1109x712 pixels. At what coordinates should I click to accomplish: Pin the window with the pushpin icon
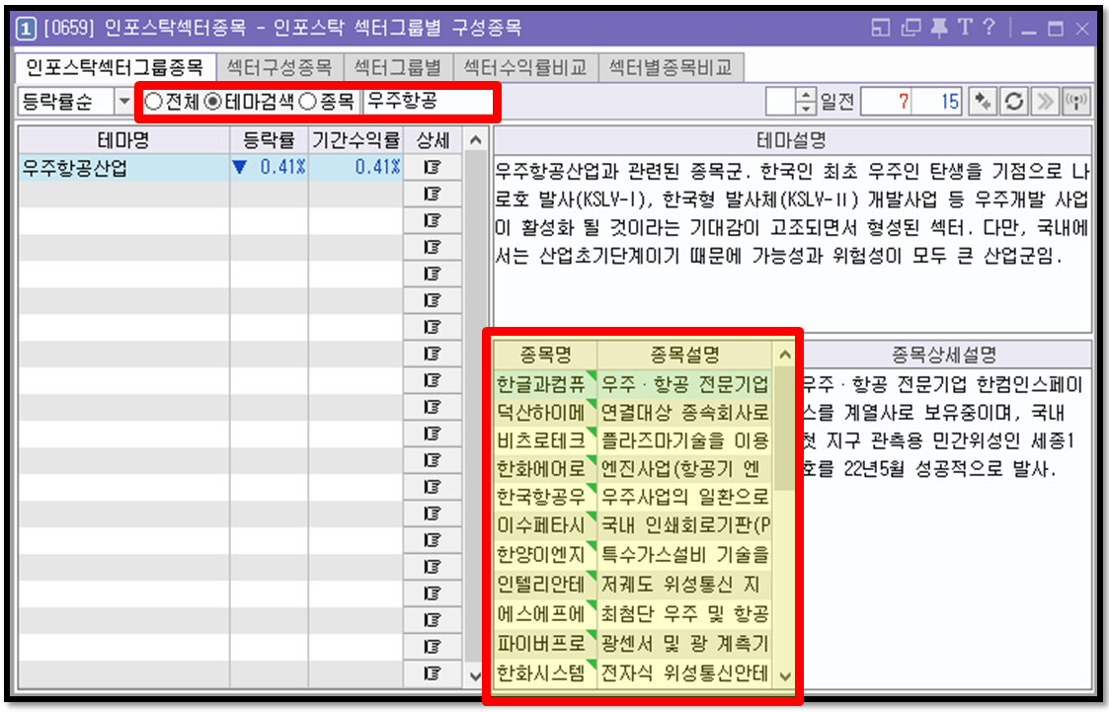(x=939, y=29)
